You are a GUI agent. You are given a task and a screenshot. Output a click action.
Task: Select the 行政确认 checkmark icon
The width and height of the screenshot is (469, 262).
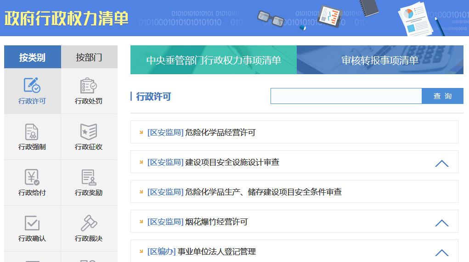point(32,223)
